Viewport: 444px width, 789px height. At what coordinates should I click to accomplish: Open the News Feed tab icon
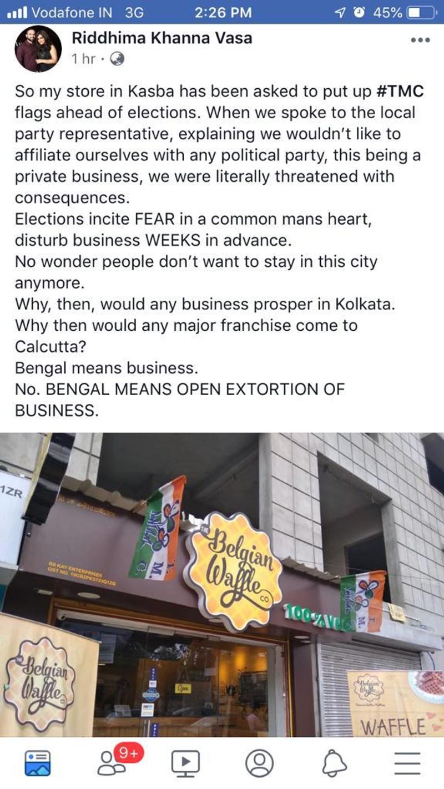point(38,763)
